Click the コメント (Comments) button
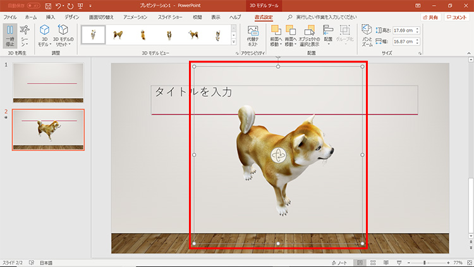Screen dimensions: 474x267 [457, 17]
